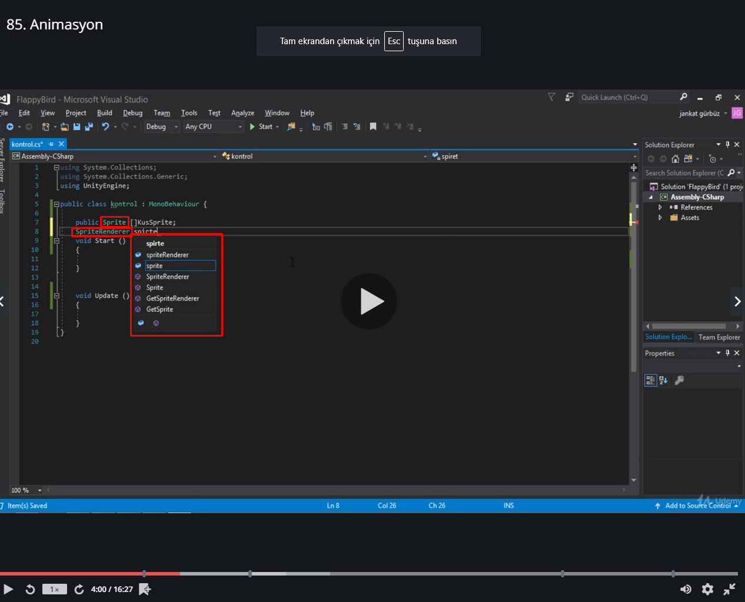Viewport: 745px width, 602px height.
Task: Open the Build menu
Action: tap(105, 113)
